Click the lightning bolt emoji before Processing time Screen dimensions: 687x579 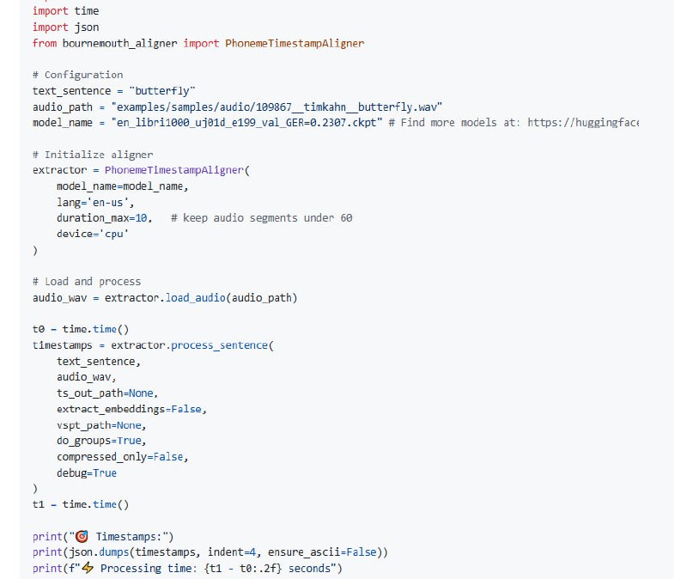(x=87, y=568)
